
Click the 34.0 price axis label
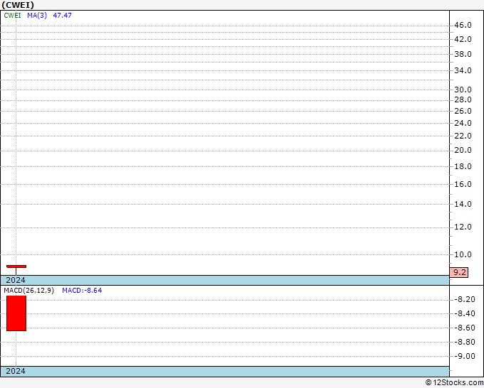pos(463,71)
